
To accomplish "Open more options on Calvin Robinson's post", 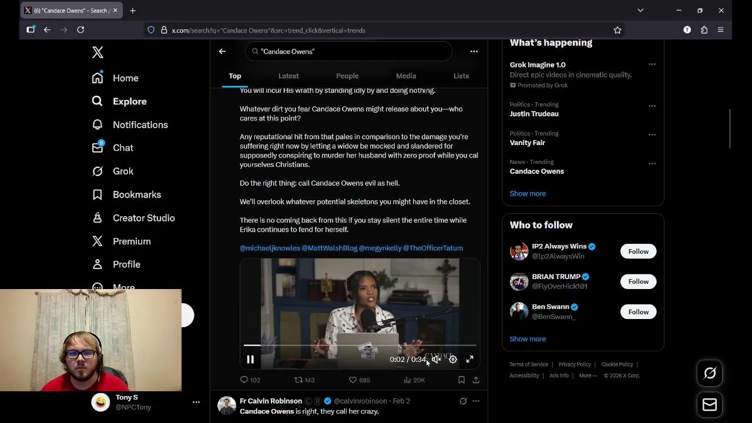I will [476, 401].
